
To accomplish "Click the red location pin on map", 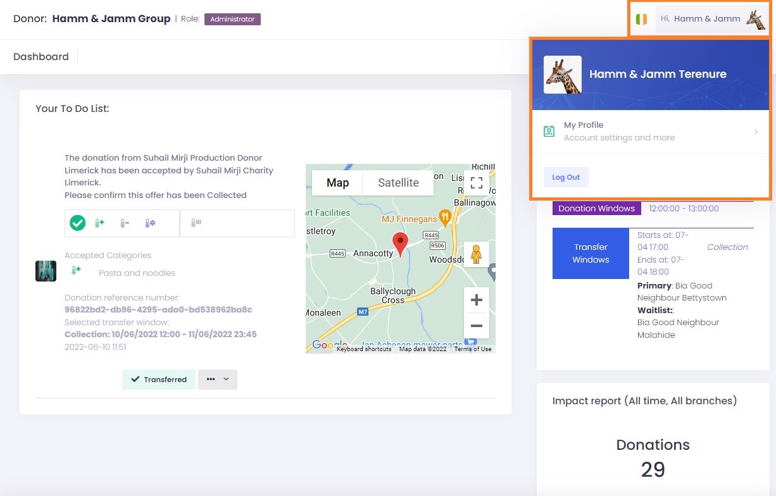I will coord(400,243).
